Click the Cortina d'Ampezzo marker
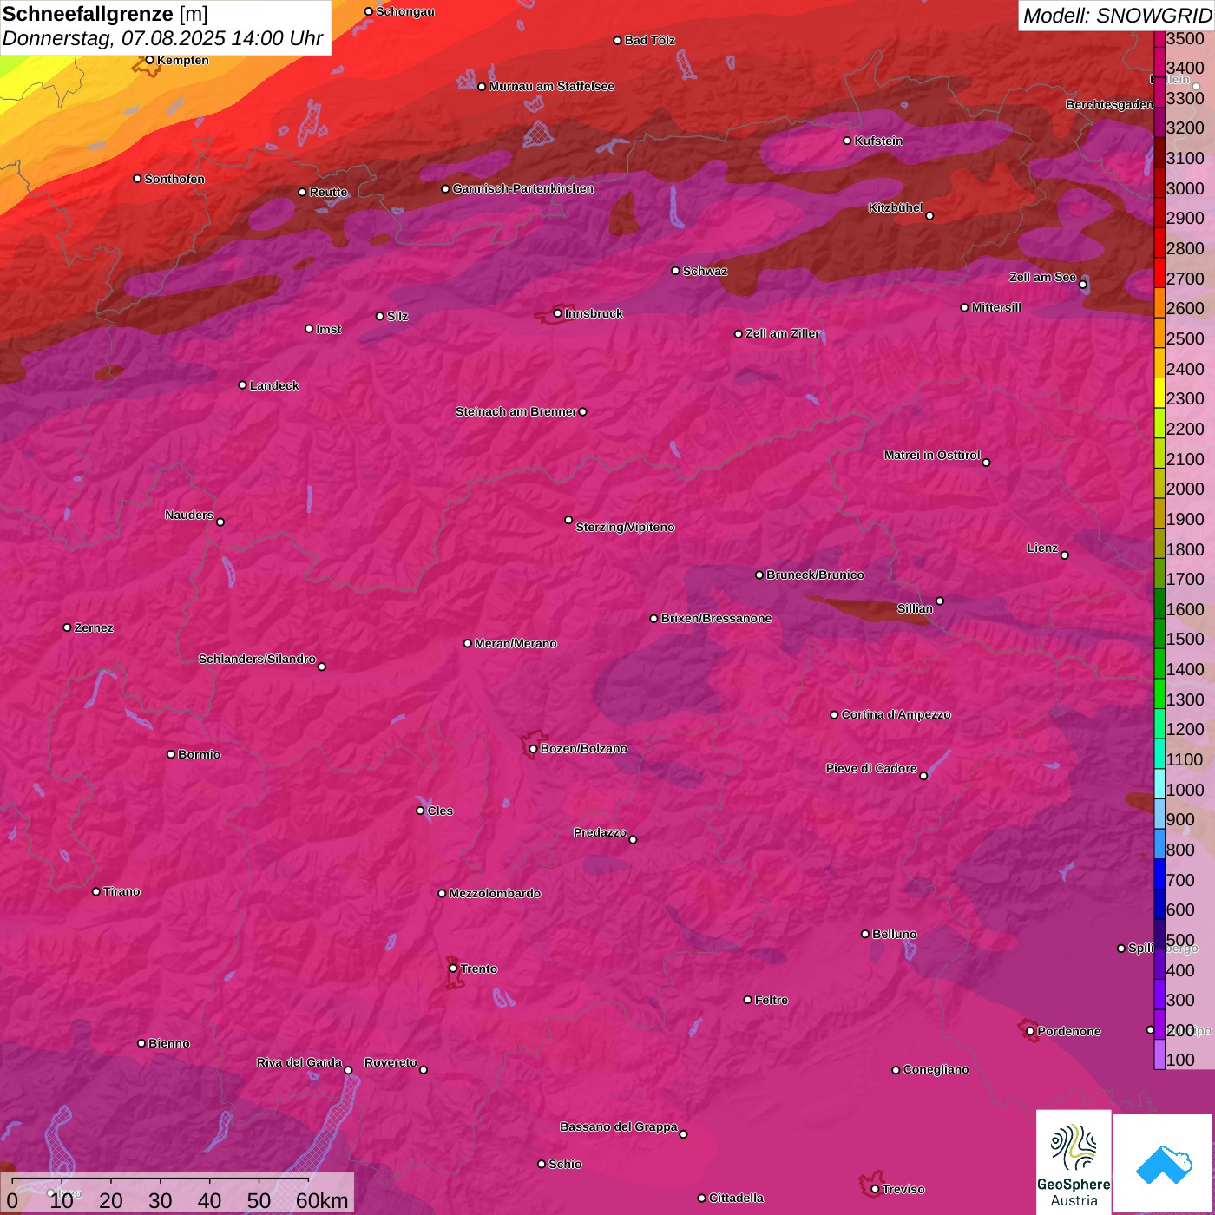The height and width of the screenshot is (1215, 1215). (x=834, y=715)
